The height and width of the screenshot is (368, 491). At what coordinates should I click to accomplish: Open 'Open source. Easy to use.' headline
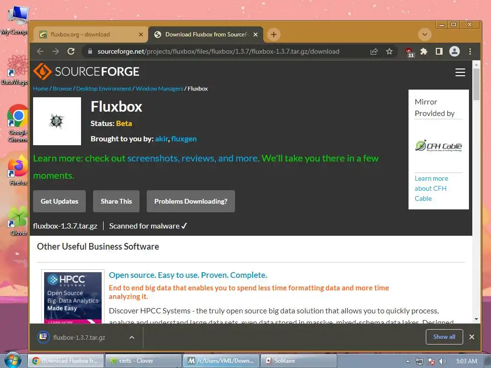[x=188, y=275]
